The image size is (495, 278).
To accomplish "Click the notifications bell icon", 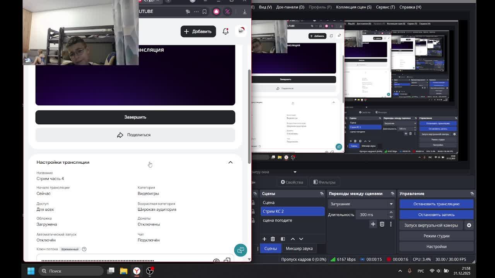I will pyautogui.click(x=225, y=31).
